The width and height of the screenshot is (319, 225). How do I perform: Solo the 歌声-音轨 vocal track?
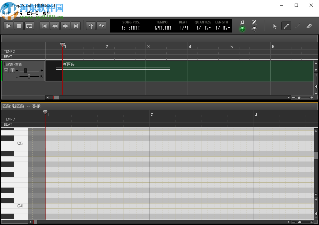pos(12,70)
